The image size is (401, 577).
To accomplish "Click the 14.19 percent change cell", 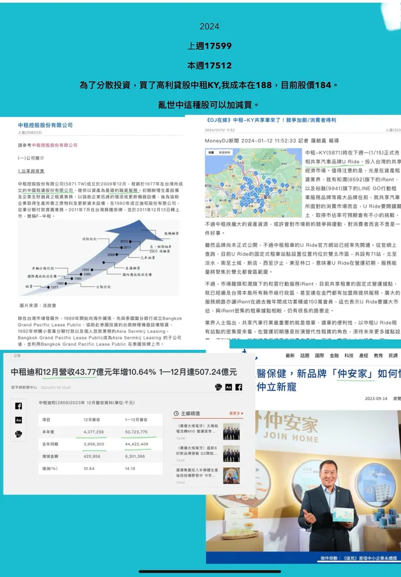I will coord(130,469).
